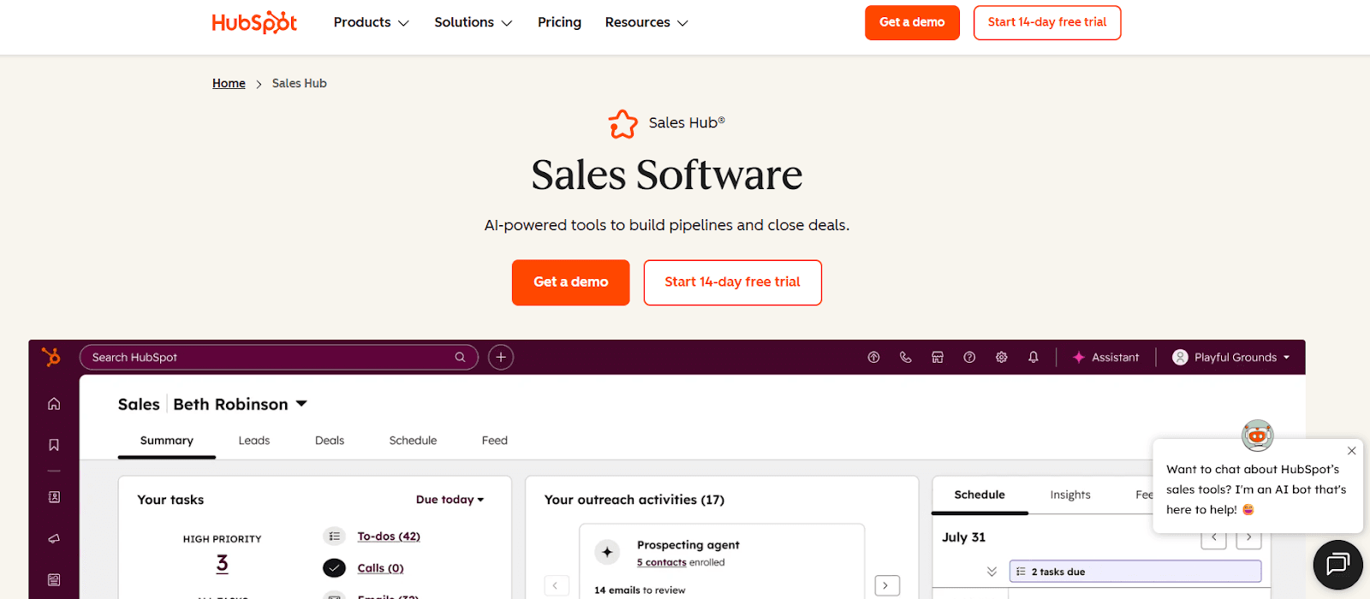1370x599 pixels.
Task: Click the hero Start 14-day free trial button
Action: coord(733,282)
